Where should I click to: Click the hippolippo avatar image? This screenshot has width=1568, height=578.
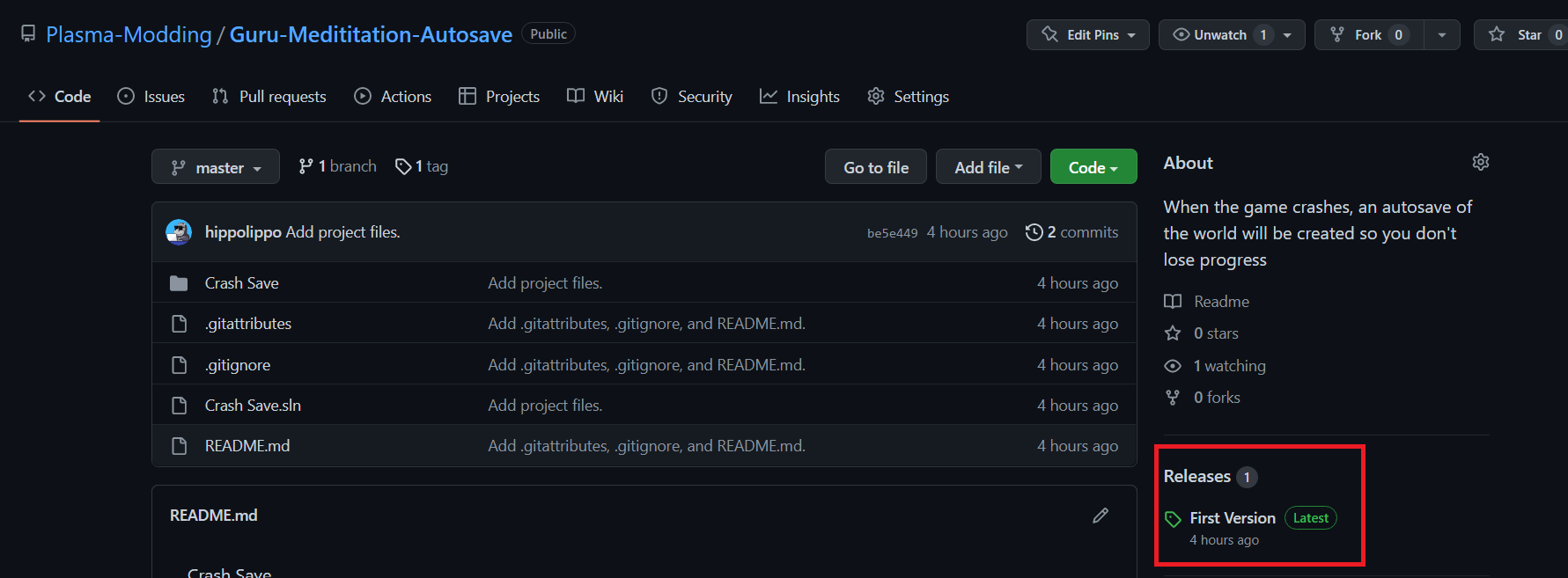click(x=179, y=232)
